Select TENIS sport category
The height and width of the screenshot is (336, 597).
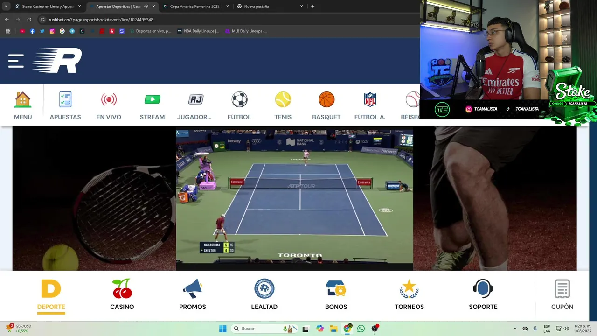(x=283, y=106)
